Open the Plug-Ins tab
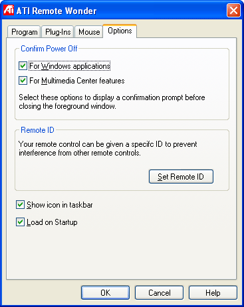This screenshot has height=307, width=244. (x=58, y=32)
